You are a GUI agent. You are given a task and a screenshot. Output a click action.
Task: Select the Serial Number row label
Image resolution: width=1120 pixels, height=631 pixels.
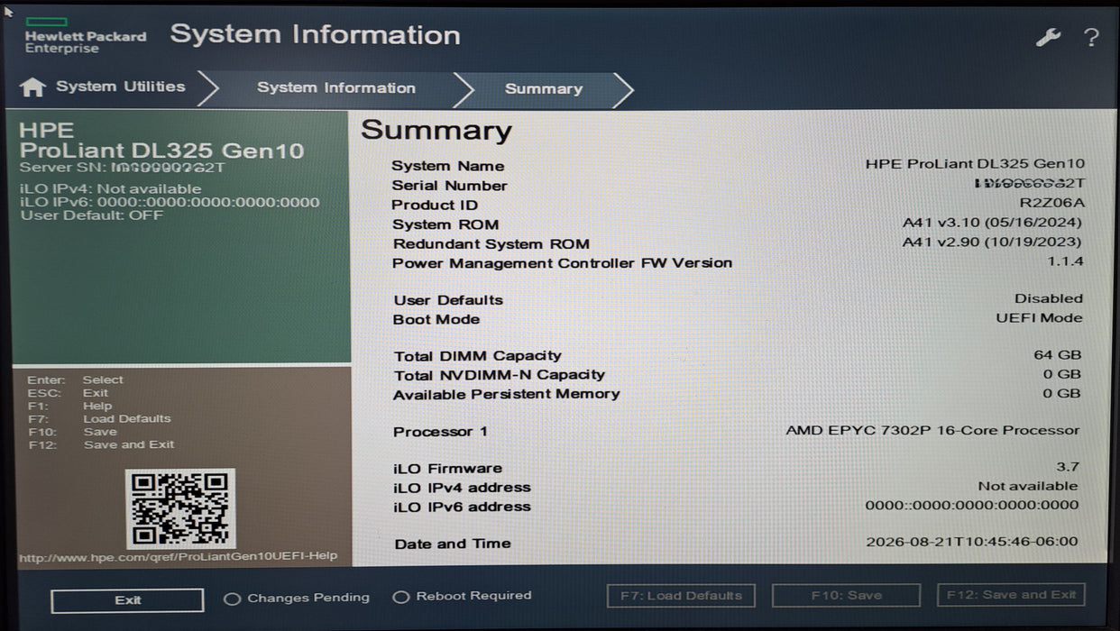(x=449, y=186)
